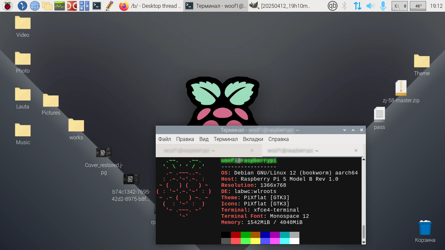Open the qBittorrent tray icon
This screenshot has height=250, width=445.
tap(332, 6)
